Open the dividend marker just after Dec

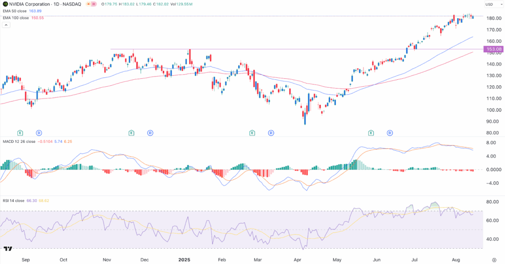(150, 133)
